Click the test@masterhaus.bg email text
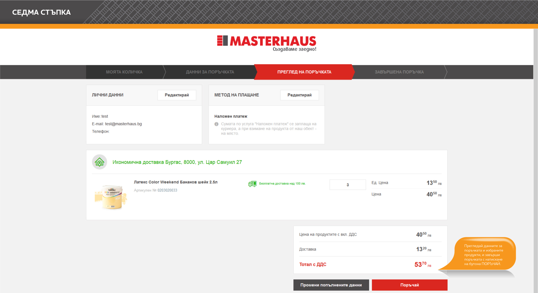The image size is (538, 293). (x=123, y=124)
